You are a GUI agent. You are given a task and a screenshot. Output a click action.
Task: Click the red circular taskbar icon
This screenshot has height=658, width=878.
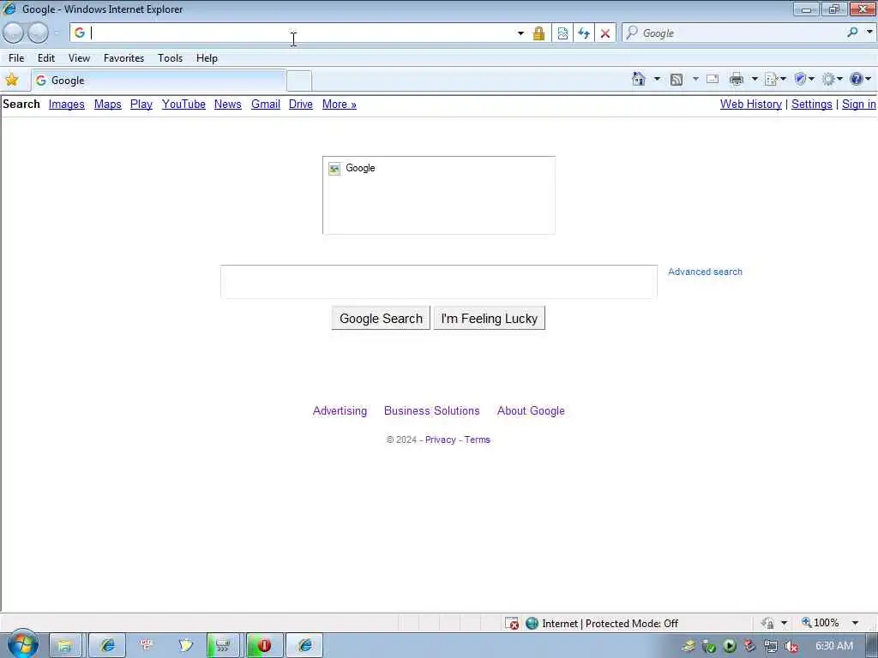point(264,646)
